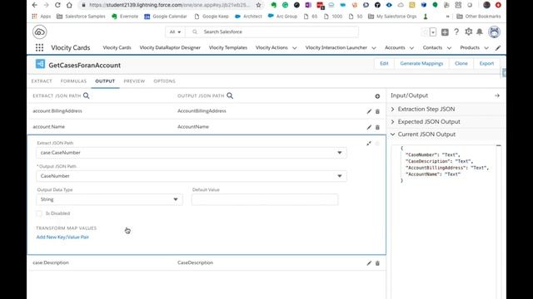
Task: Open the Vlocity Templates nav tab
Action: pos(228,48)
